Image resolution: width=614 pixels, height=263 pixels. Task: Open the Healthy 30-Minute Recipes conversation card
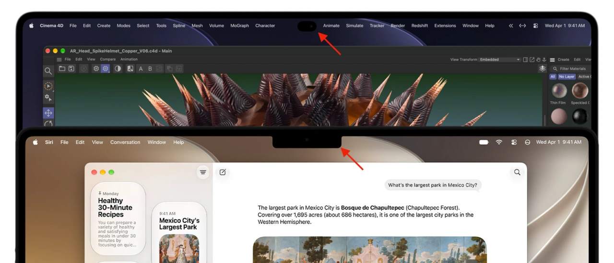tap(118, 218)
